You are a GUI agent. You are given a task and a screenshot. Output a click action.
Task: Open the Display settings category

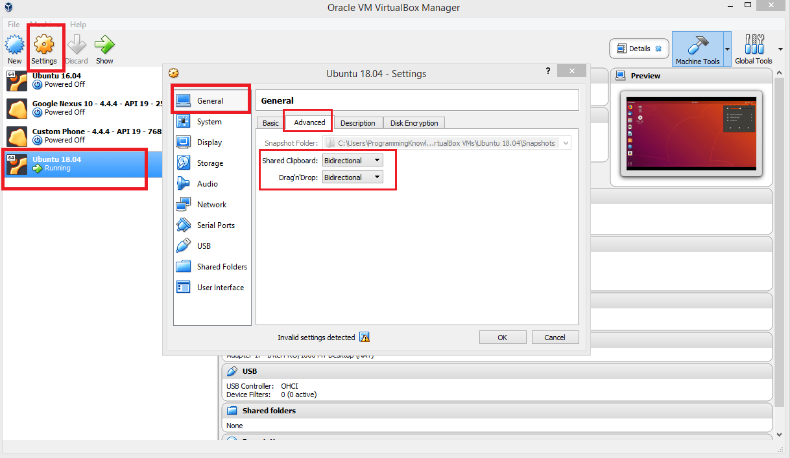(x=211, y=143)
